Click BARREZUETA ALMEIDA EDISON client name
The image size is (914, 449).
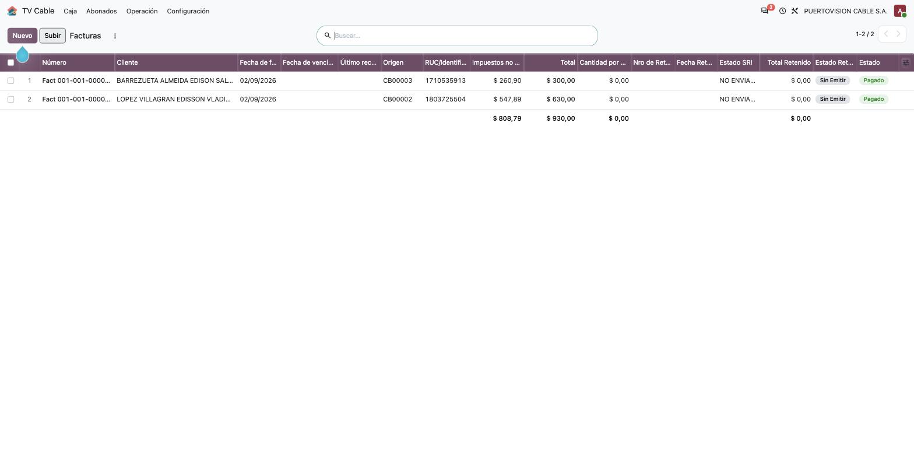click(x=174, y=80)
